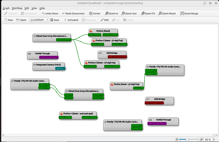
Task: Click the zoom-out magnifier beside the zoom slider
Action: tap(177, 139)
